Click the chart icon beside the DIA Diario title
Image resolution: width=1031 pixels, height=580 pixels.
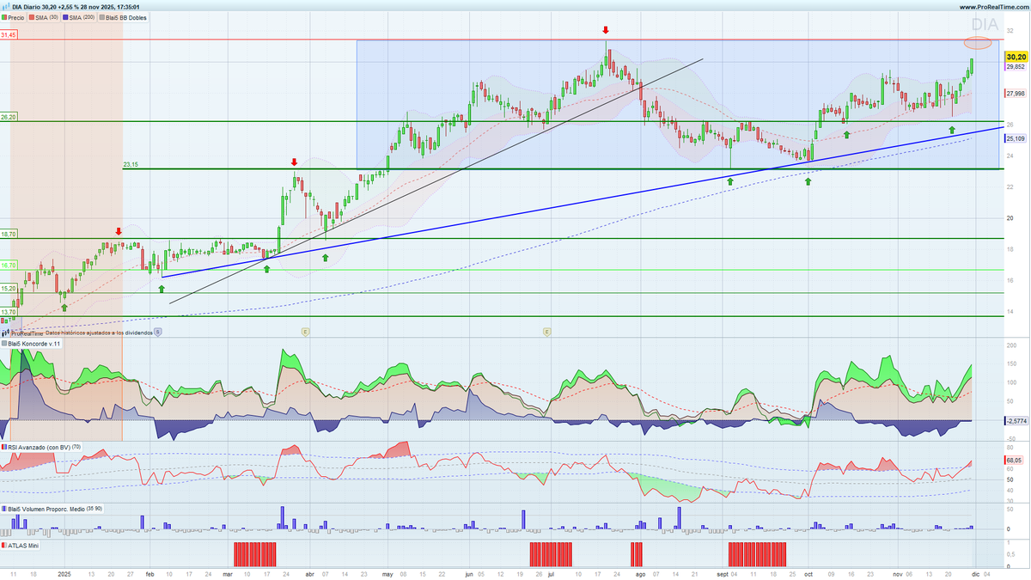click(x=5, y=7)
